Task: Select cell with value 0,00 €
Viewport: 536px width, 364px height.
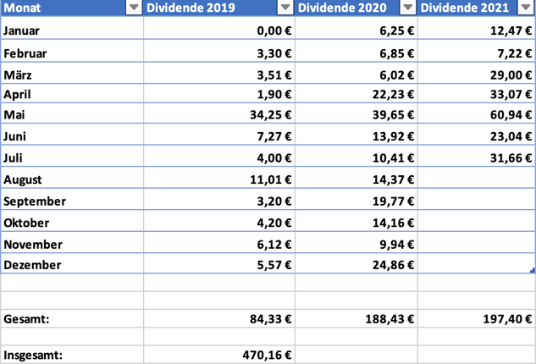Action: click(x=219, y=28)
